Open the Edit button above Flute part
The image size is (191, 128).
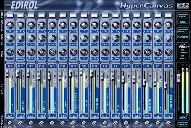pyautogui.click(x=116, y=15)
